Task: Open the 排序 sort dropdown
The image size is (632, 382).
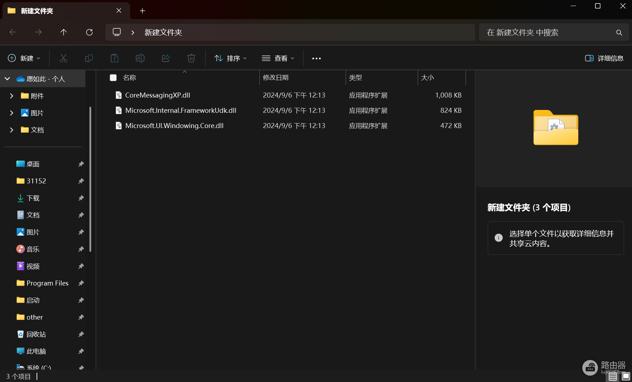Action: [231, 58]
